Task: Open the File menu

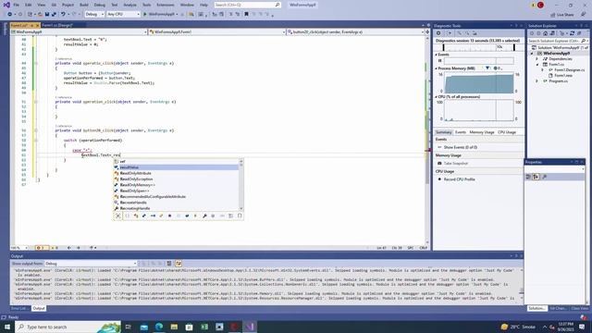Action: (17, 5)
